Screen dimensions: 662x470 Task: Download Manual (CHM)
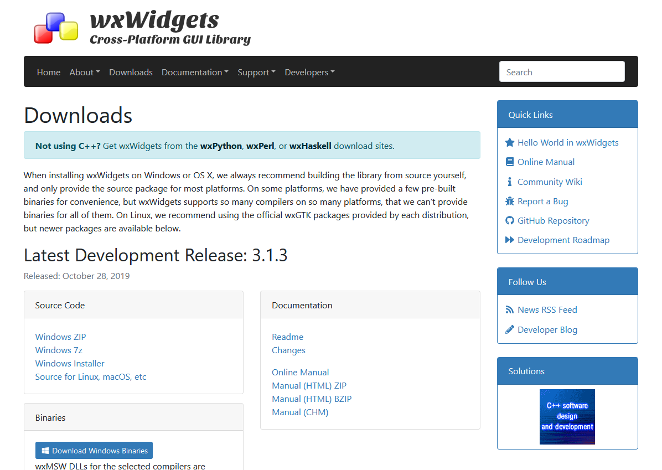click(300, 412)
